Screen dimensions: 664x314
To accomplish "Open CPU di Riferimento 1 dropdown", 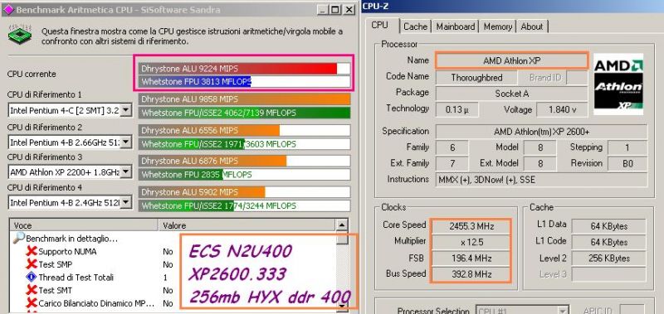I will pos(126,111).
